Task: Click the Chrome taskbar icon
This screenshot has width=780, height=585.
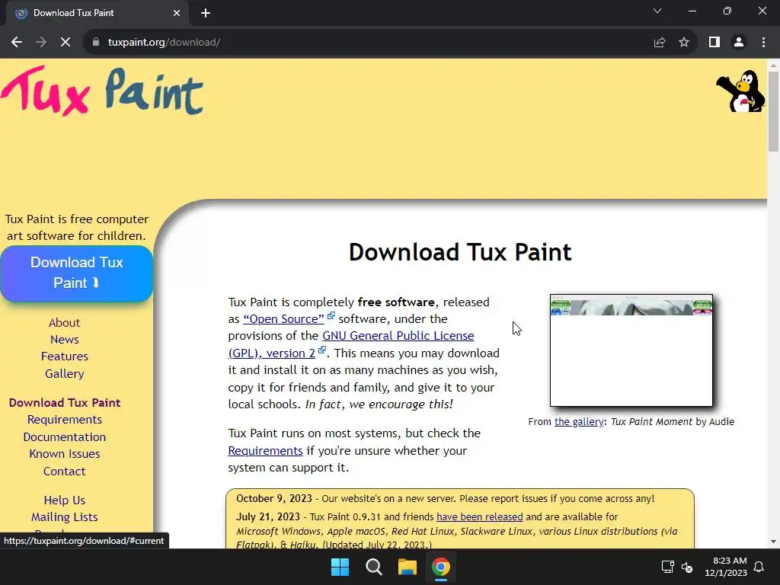Action: tap(441, 567)
